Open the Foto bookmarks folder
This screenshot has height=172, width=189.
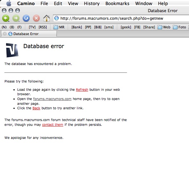[x=179, y=27]
